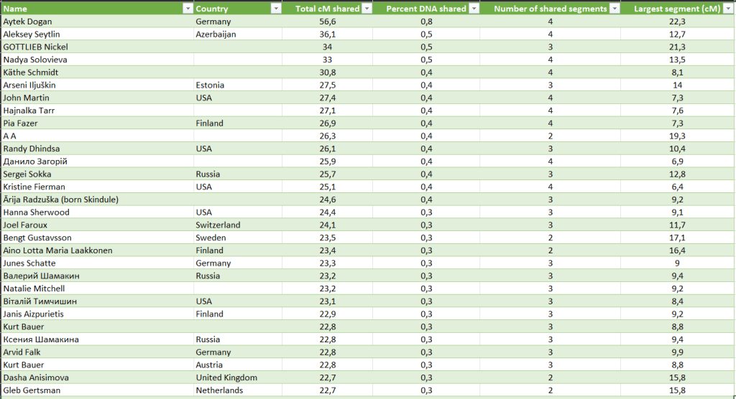The width and height of the screenshot is (736, 399).
Task: Open the Percent DNA shared filter dropdown
Action: pyautogui.click(x=474, y=9)
